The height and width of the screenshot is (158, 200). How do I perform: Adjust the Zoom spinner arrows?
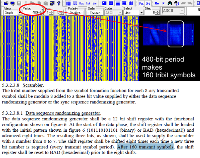point(51,13)
